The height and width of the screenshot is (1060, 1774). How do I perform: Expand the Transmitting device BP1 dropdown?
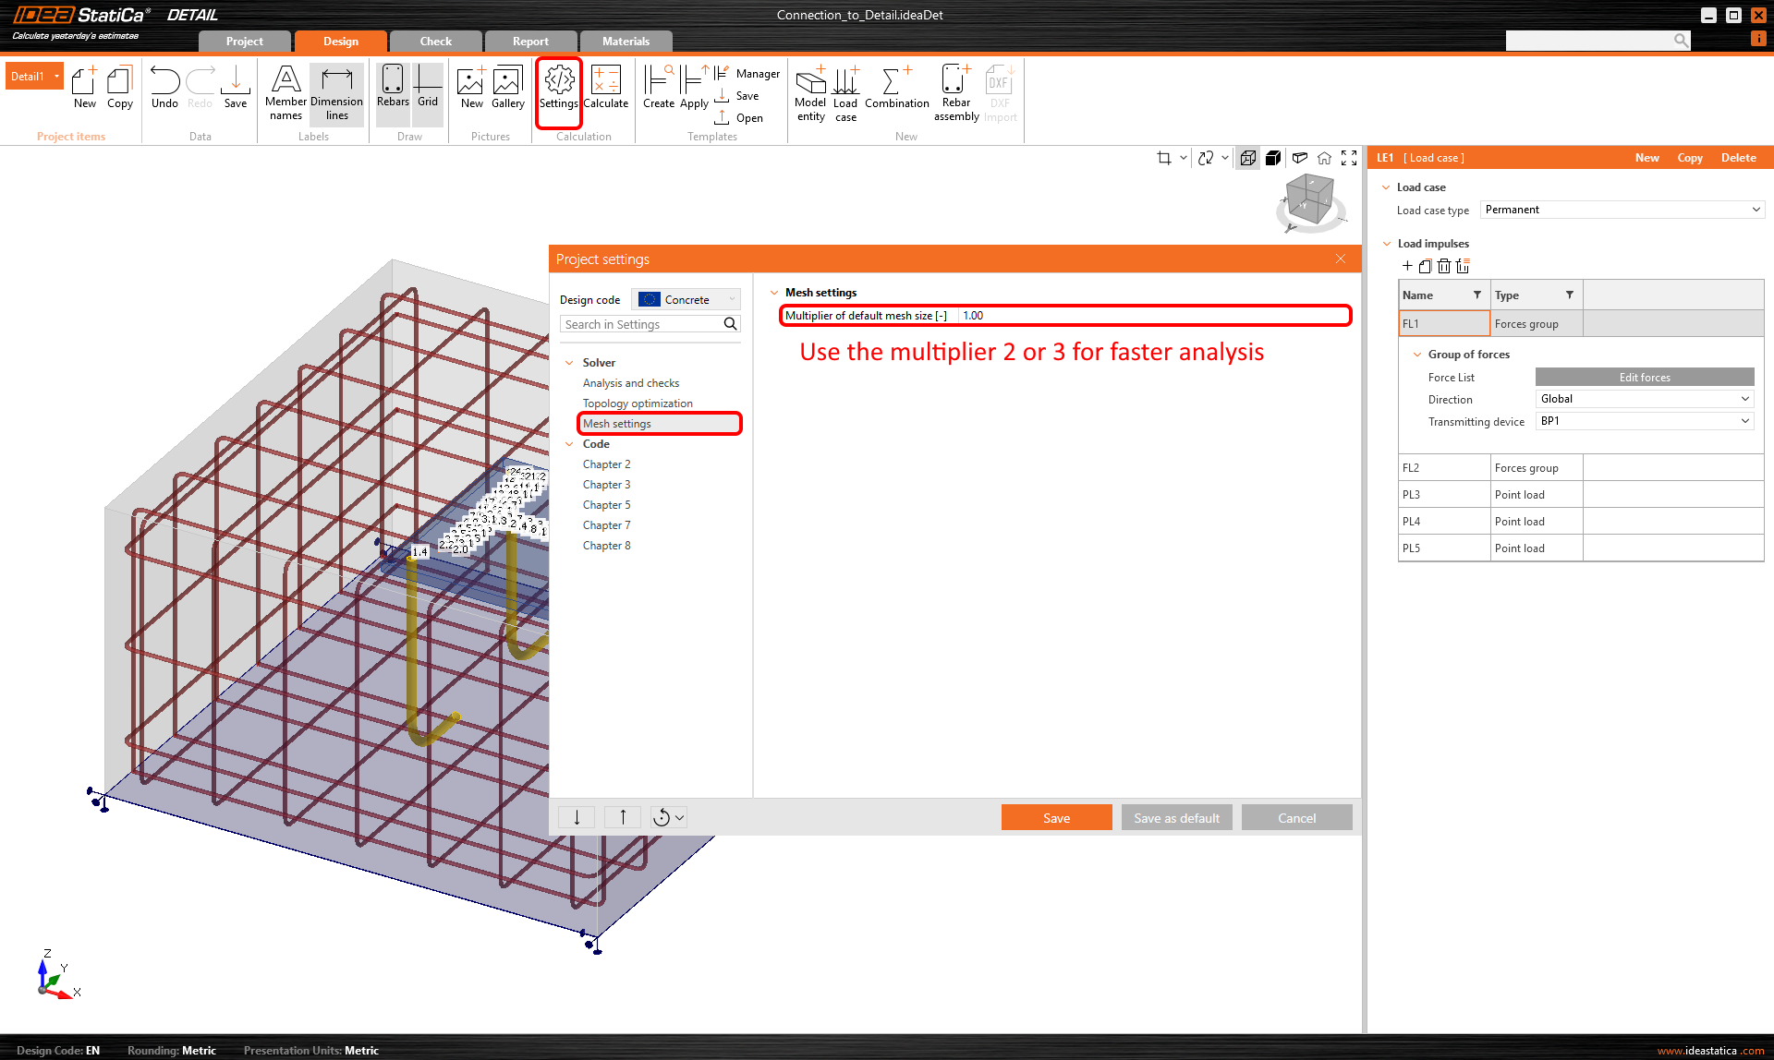1644,421
